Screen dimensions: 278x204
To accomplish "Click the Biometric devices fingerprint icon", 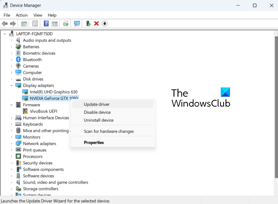I will 18,53.
